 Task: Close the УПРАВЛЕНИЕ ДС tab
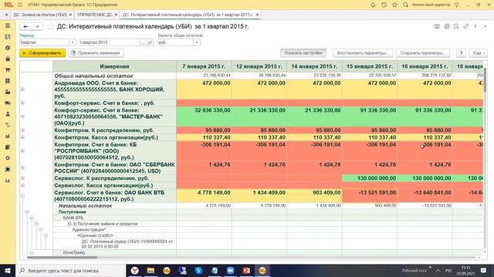coord(116,15)
